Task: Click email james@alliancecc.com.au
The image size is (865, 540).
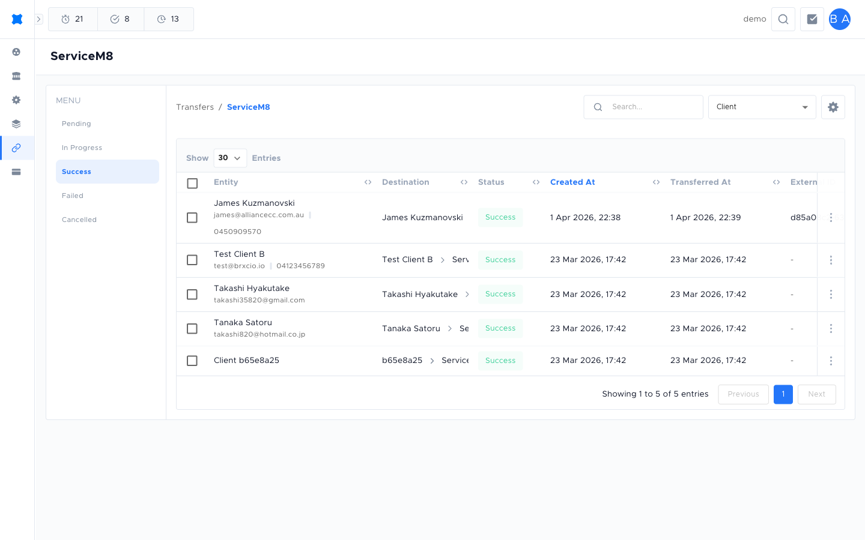Action: pos(259,215)
